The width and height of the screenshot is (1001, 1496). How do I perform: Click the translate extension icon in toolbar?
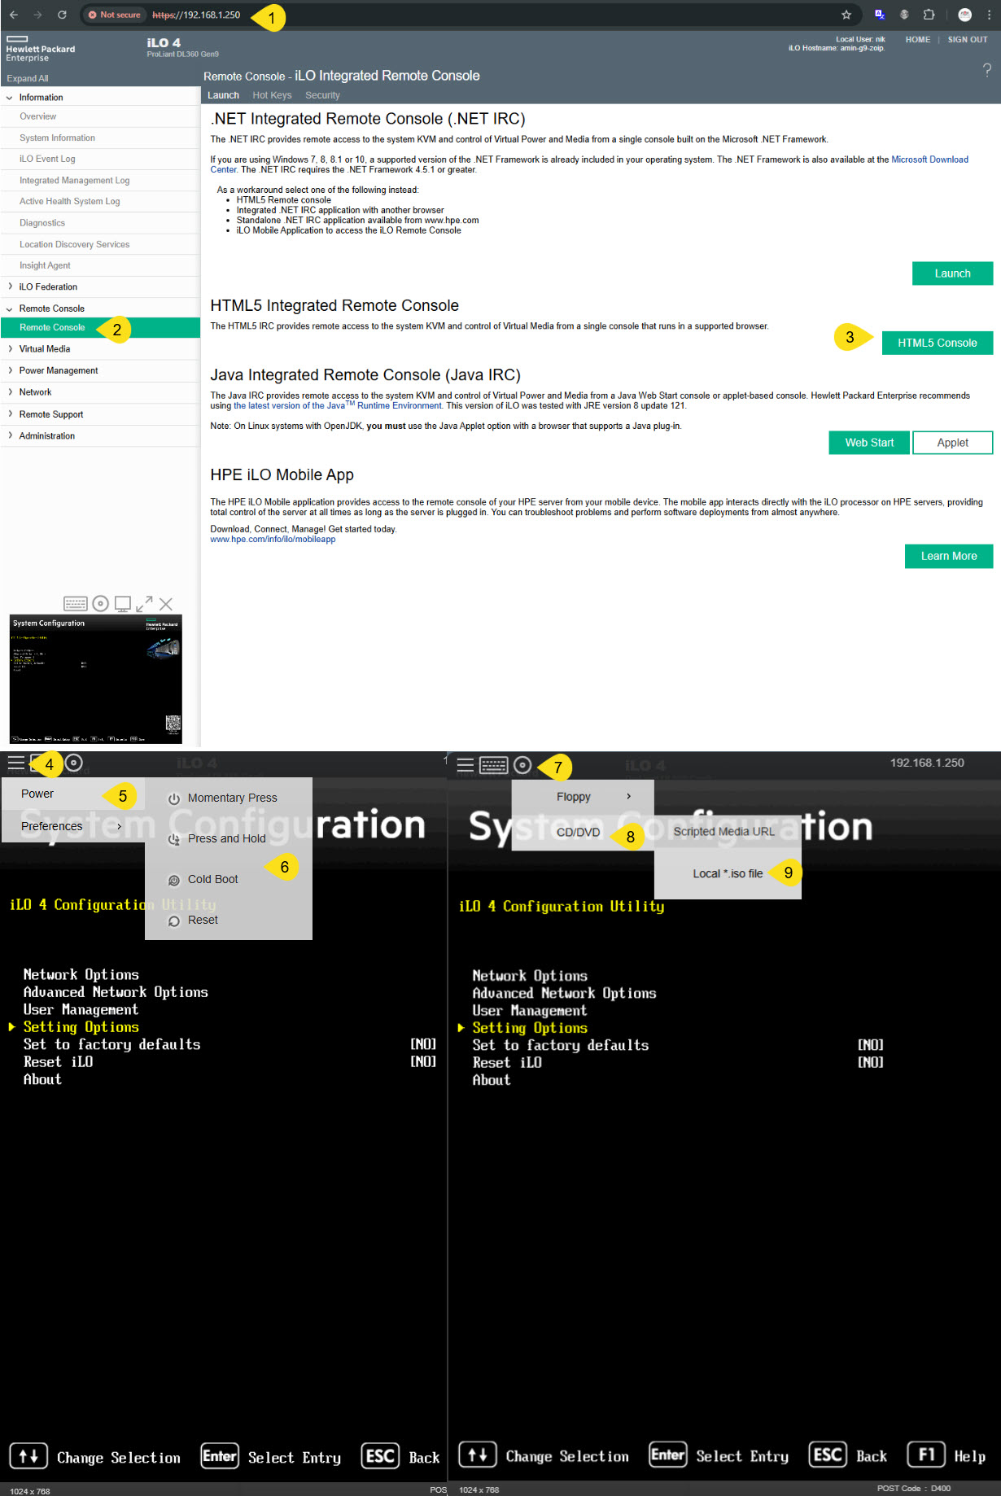[x=880, y=15]
